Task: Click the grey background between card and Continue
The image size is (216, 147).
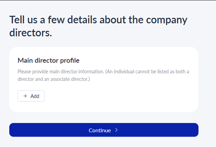Action: (x=104, y=118)
